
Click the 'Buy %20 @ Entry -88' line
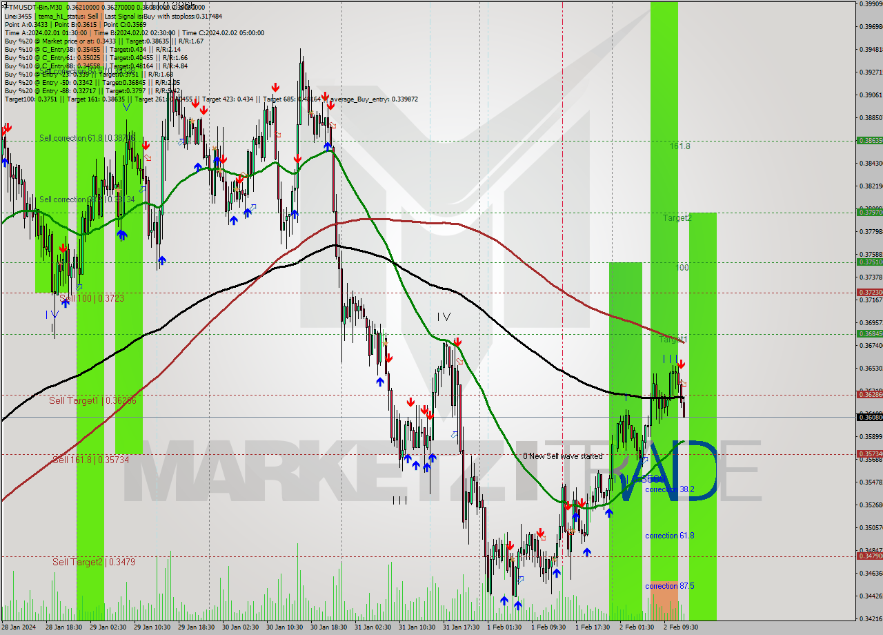(x=92, y=90)
